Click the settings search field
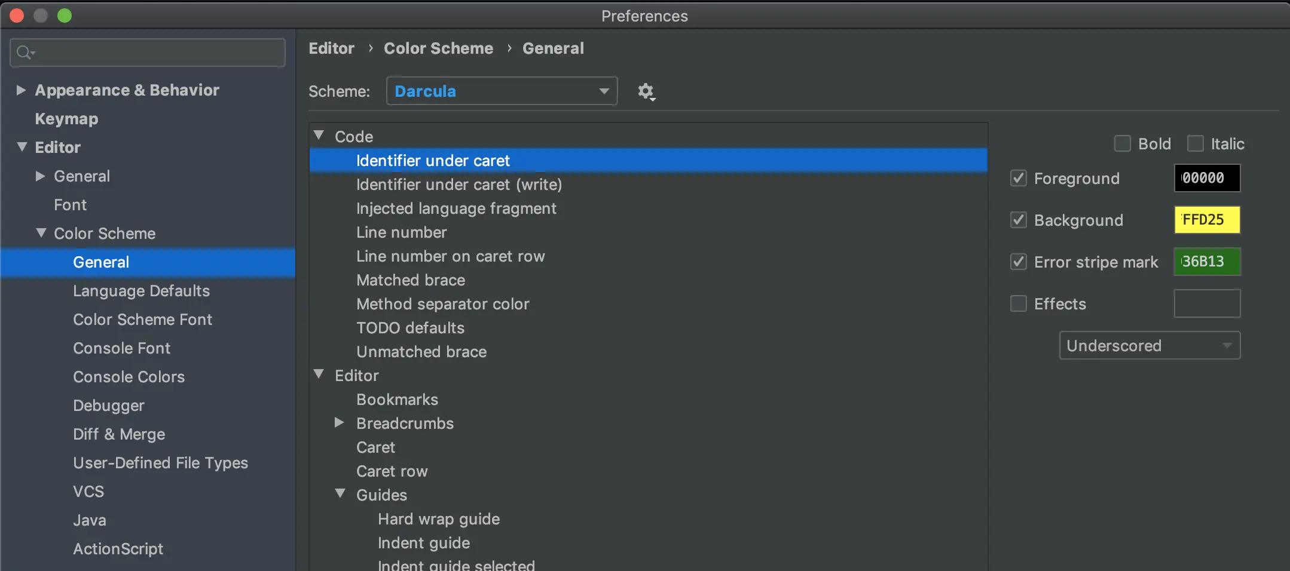 (x=157, y=53)
